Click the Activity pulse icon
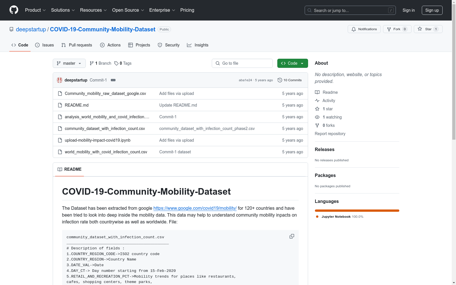This screenshot has height=285, width=456. click(x=317, y=101)
